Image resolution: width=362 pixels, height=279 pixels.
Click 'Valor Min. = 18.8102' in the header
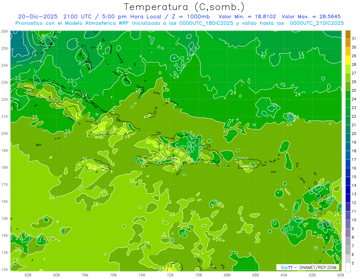pos(247,17)
